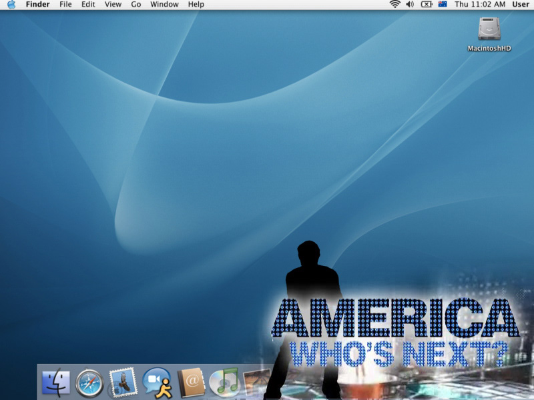534x400 pixels.
Task: Click the MacintoshHD label text
Action: [x=489, y=48]
